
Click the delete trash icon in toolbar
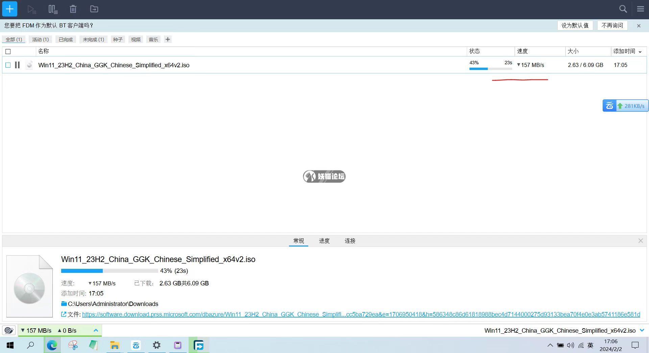coord(73,9)
